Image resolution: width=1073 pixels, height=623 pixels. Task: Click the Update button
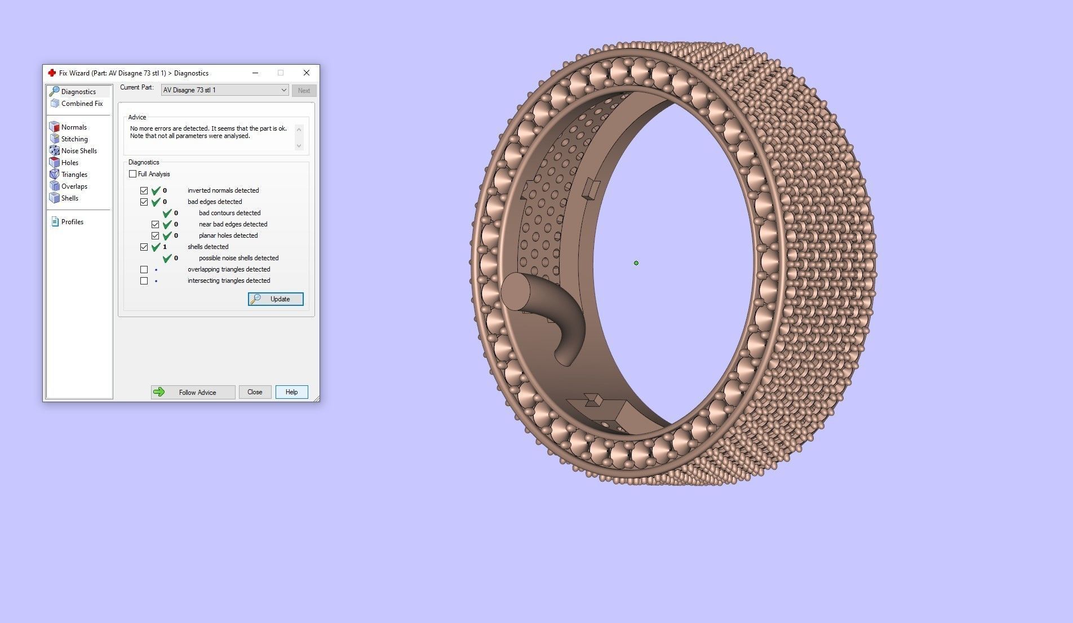coord(276,299)
